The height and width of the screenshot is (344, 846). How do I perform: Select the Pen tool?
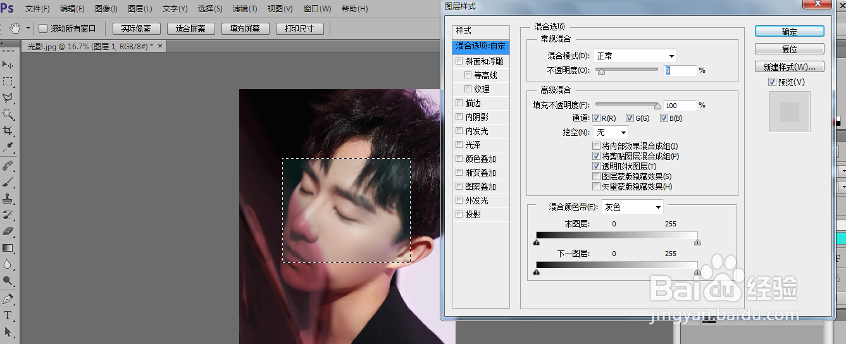pyautogui.click(x=8, y=299)
